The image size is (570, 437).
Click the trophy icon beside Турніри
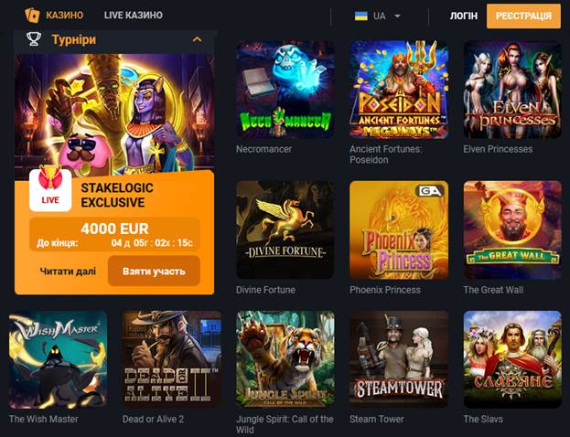tap(34, 39)
